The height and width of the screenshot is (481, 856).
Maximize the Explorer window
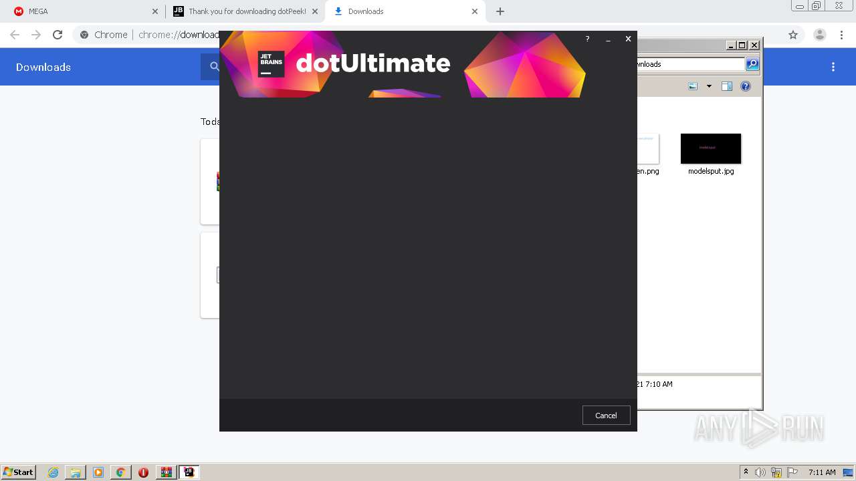742,45
